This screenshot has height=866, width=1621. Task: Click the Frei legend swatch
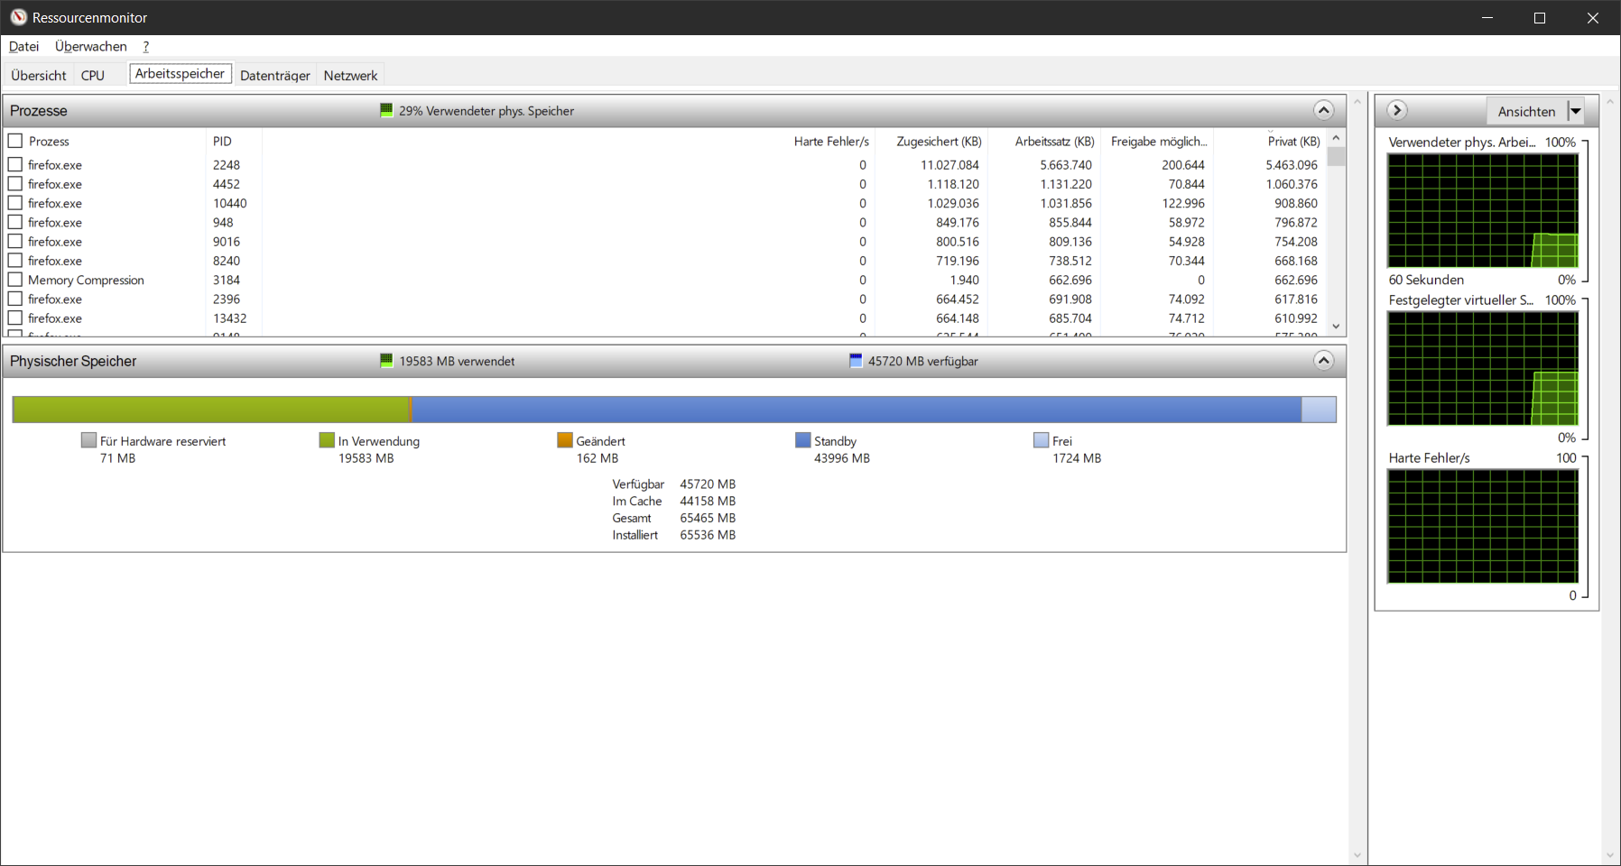point(1041,440)
